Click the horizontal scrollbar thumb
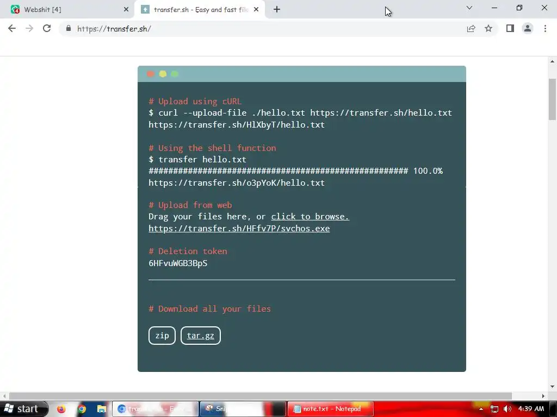The width and height of the screenshot is (557, 417). [x=261, y=396]
